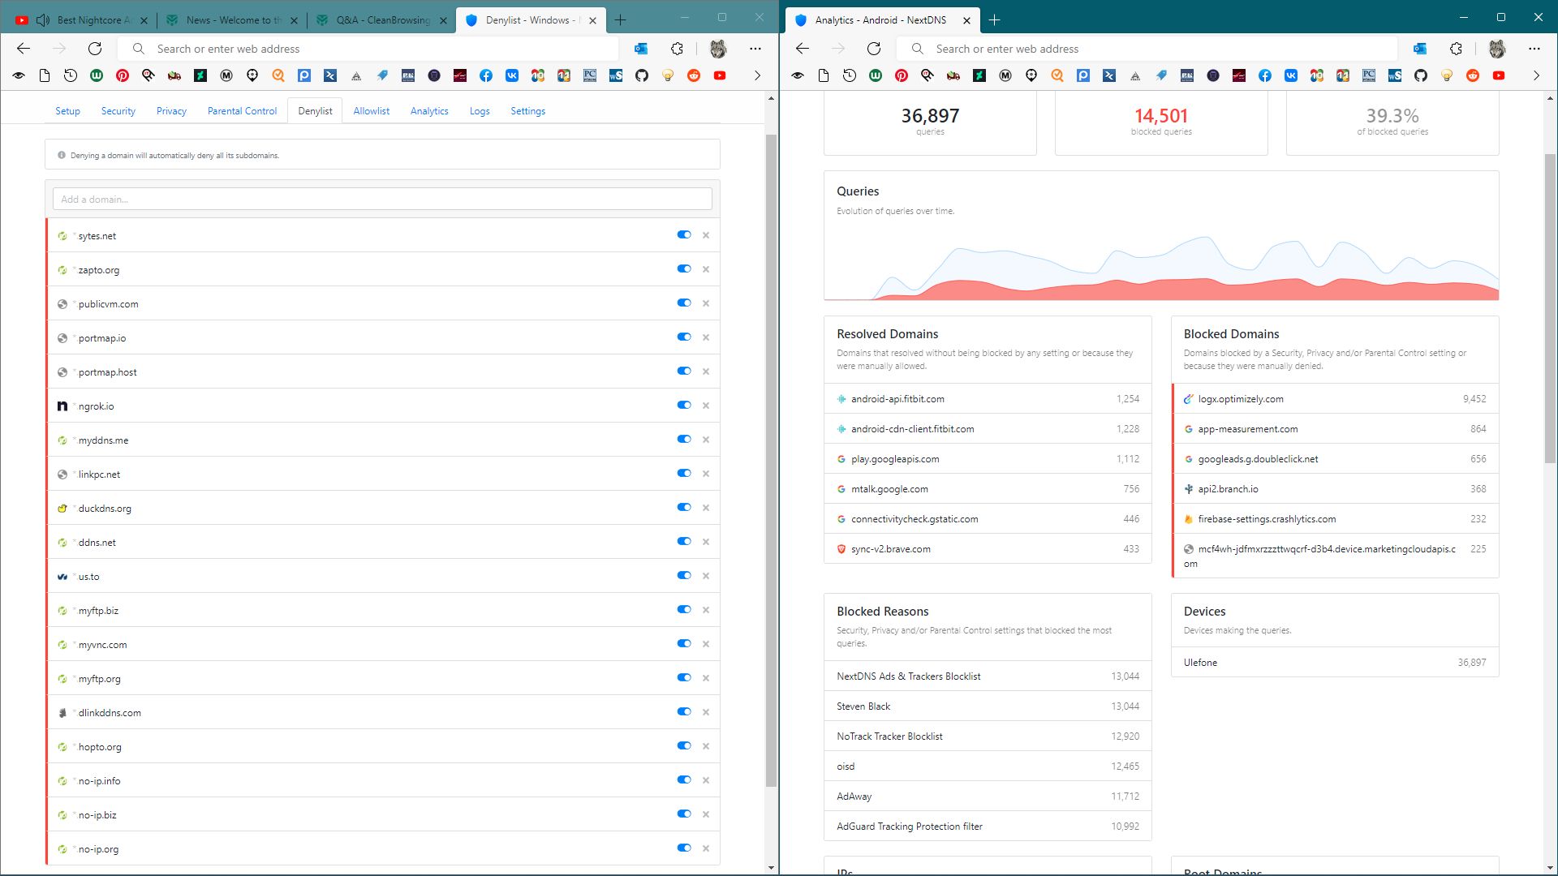
Task: Open Facebook bookmark in the Denylist window
Action: click(486, 75)
